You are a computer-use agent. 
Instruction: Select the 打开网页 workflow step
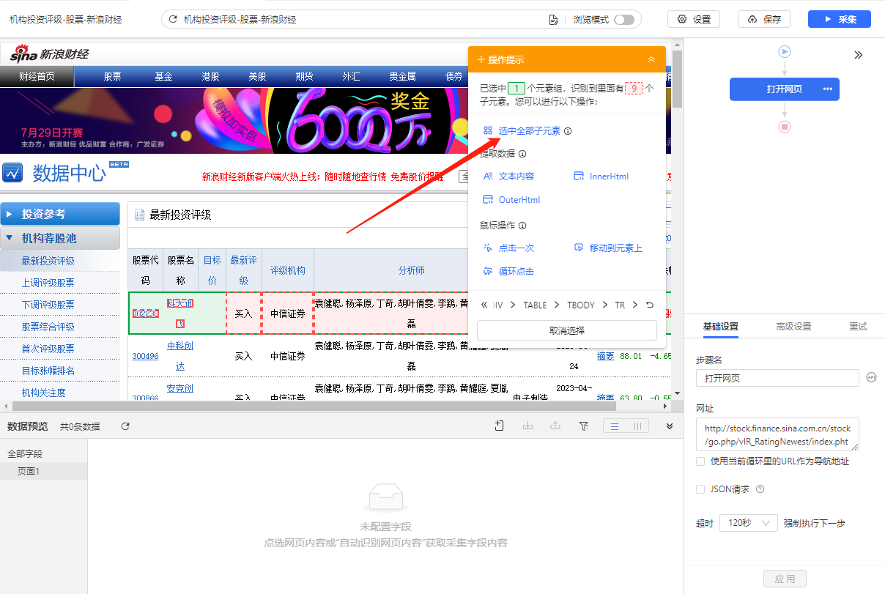click(785, 89)
